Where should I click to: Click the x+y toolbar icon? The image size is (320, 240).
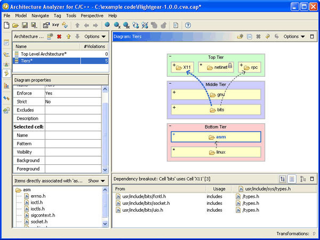click(55, 25)
